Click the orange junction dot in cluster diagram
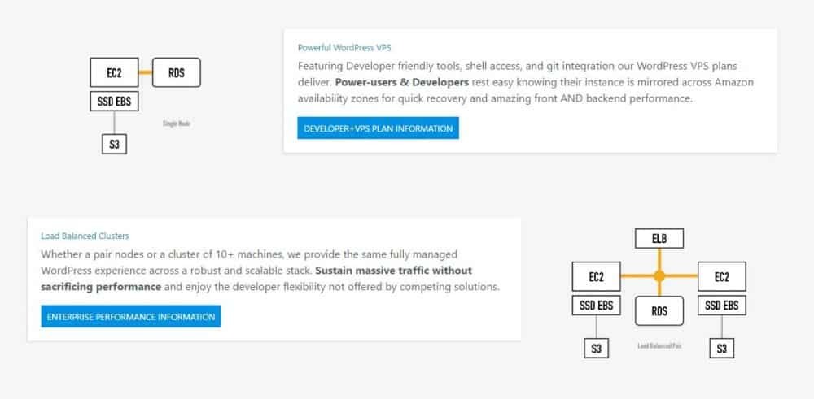Screen dimensions: 814x399 [x=659, y=276]
